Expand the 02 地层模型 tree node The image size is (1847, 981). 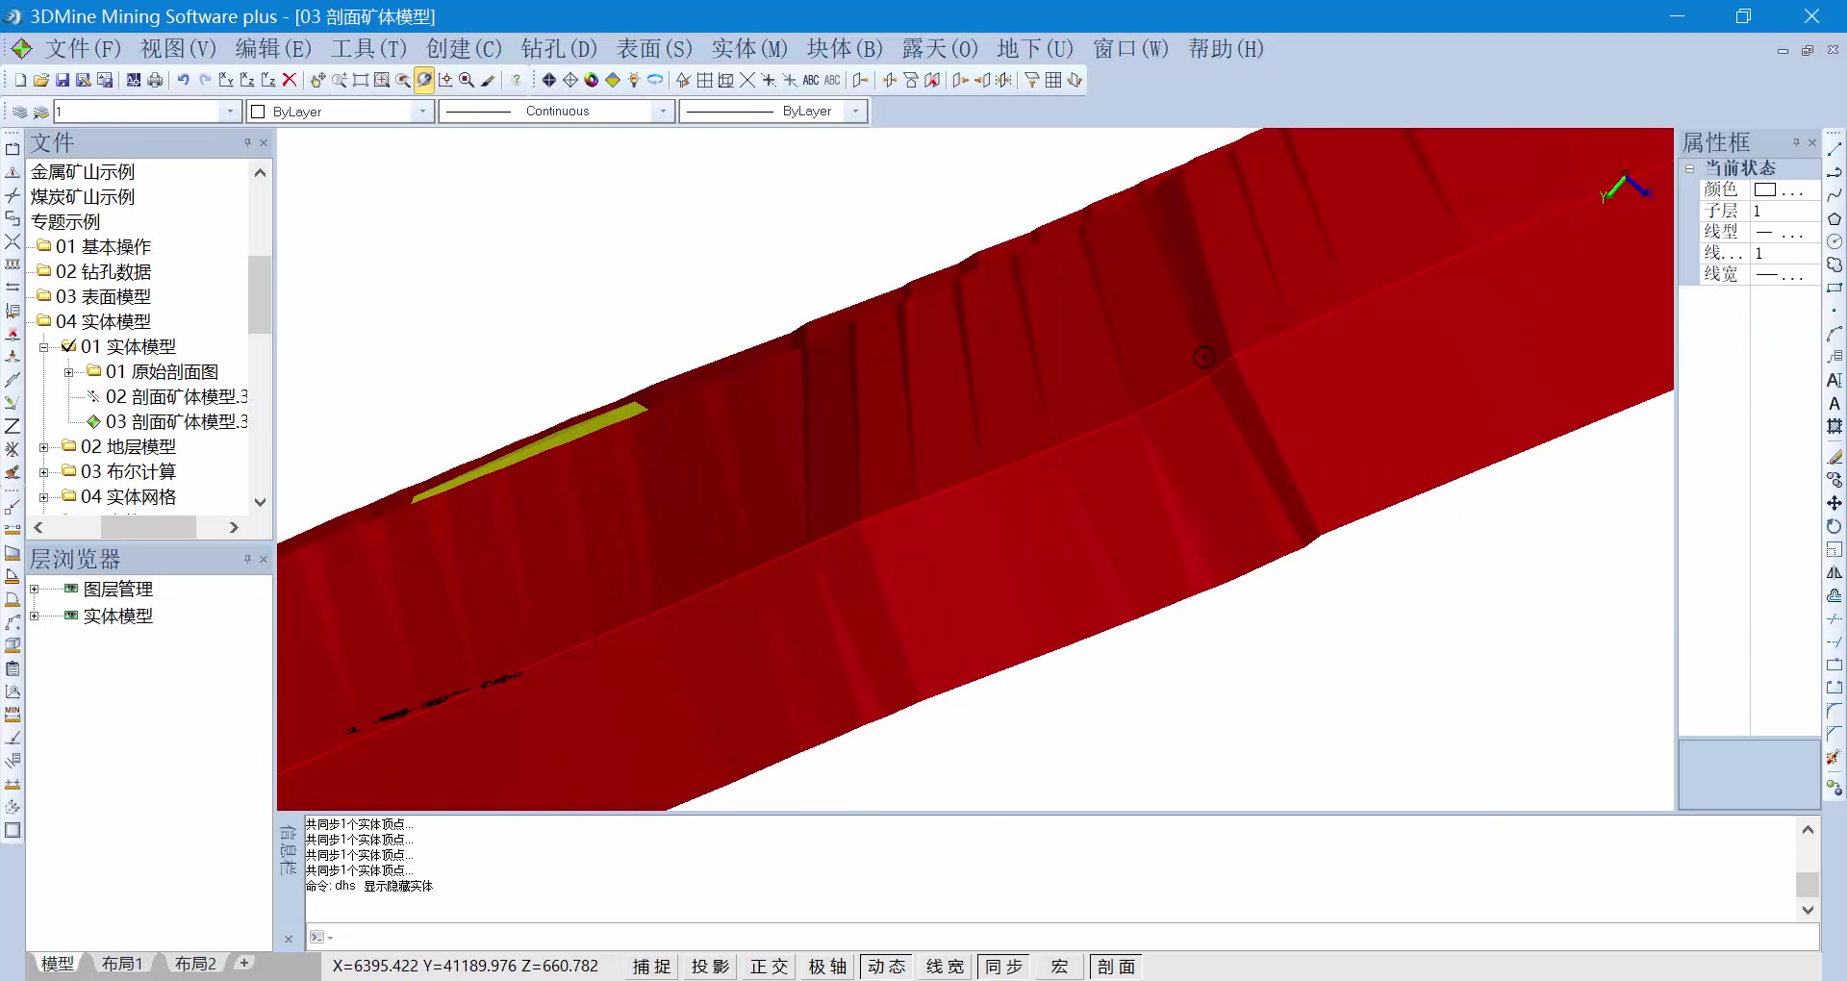point(44,446)
